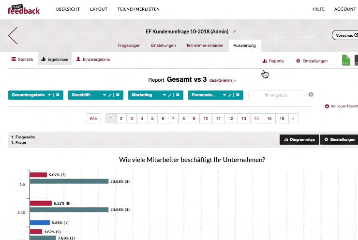Remove the Personala... filter with X
Viewport: 358px width, 240px height.
[x=238, y=95]
